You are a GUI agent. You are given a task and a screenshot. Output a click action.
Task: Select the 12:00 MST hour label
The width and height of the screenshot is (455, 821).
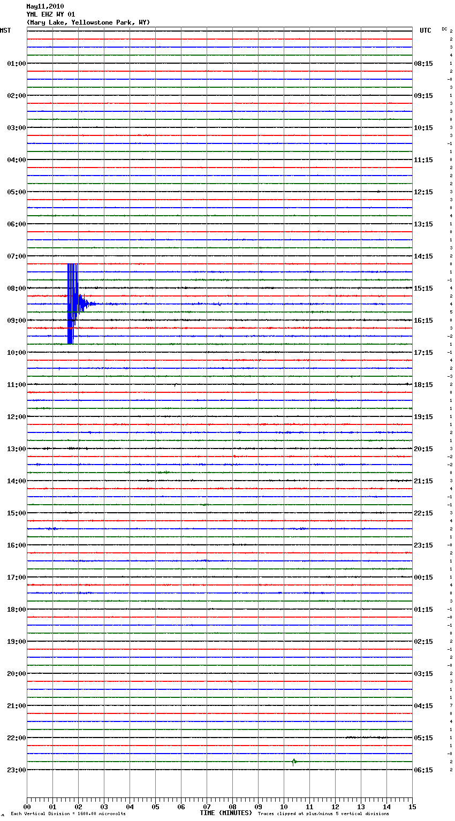point(16,416)
